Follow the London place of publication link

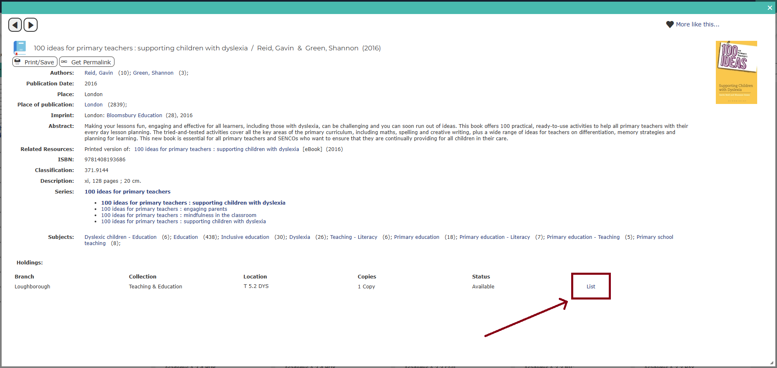pyautogui.click(x=93, y=105)
